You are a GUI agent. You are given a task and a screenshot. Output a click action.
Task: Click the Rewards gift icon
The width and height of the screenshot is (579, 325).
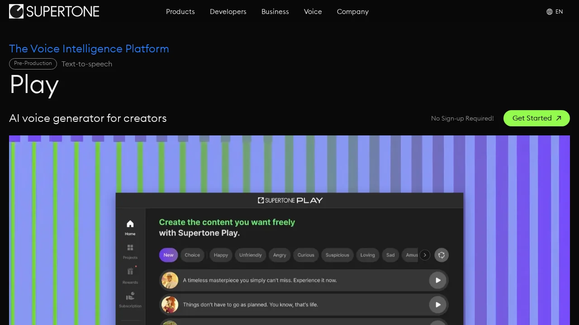(x=130, y=272)
